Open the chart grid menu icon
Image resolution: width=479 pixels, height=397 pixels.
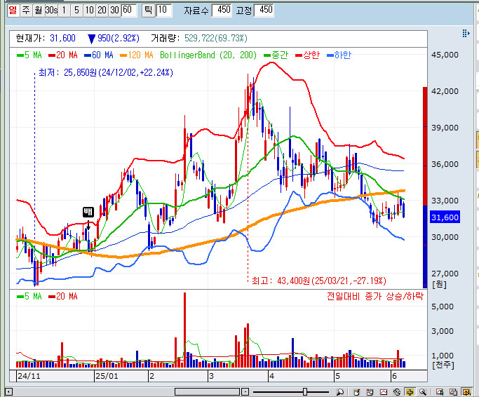466,33
